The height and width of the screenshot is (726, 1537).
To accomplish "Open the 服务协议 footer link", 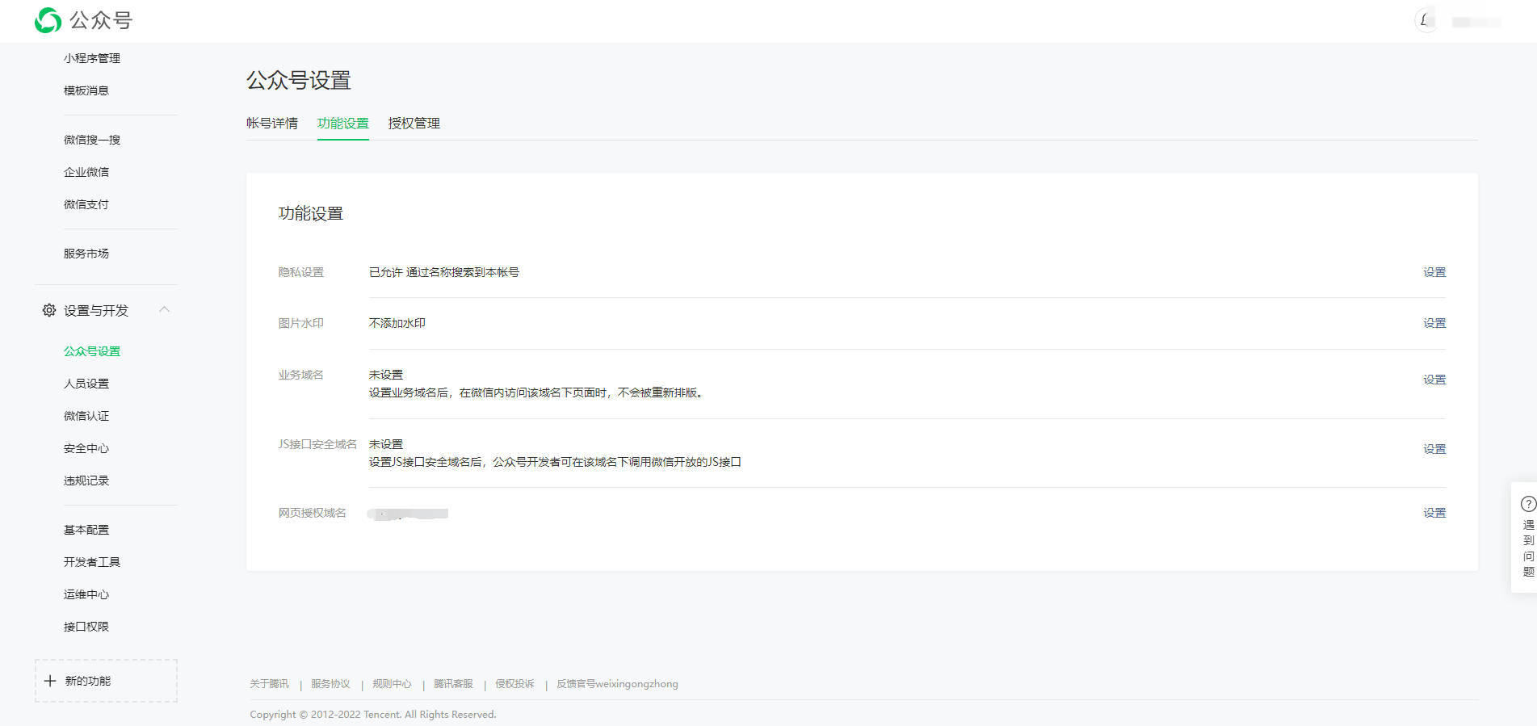I will [x=330, y=684].
